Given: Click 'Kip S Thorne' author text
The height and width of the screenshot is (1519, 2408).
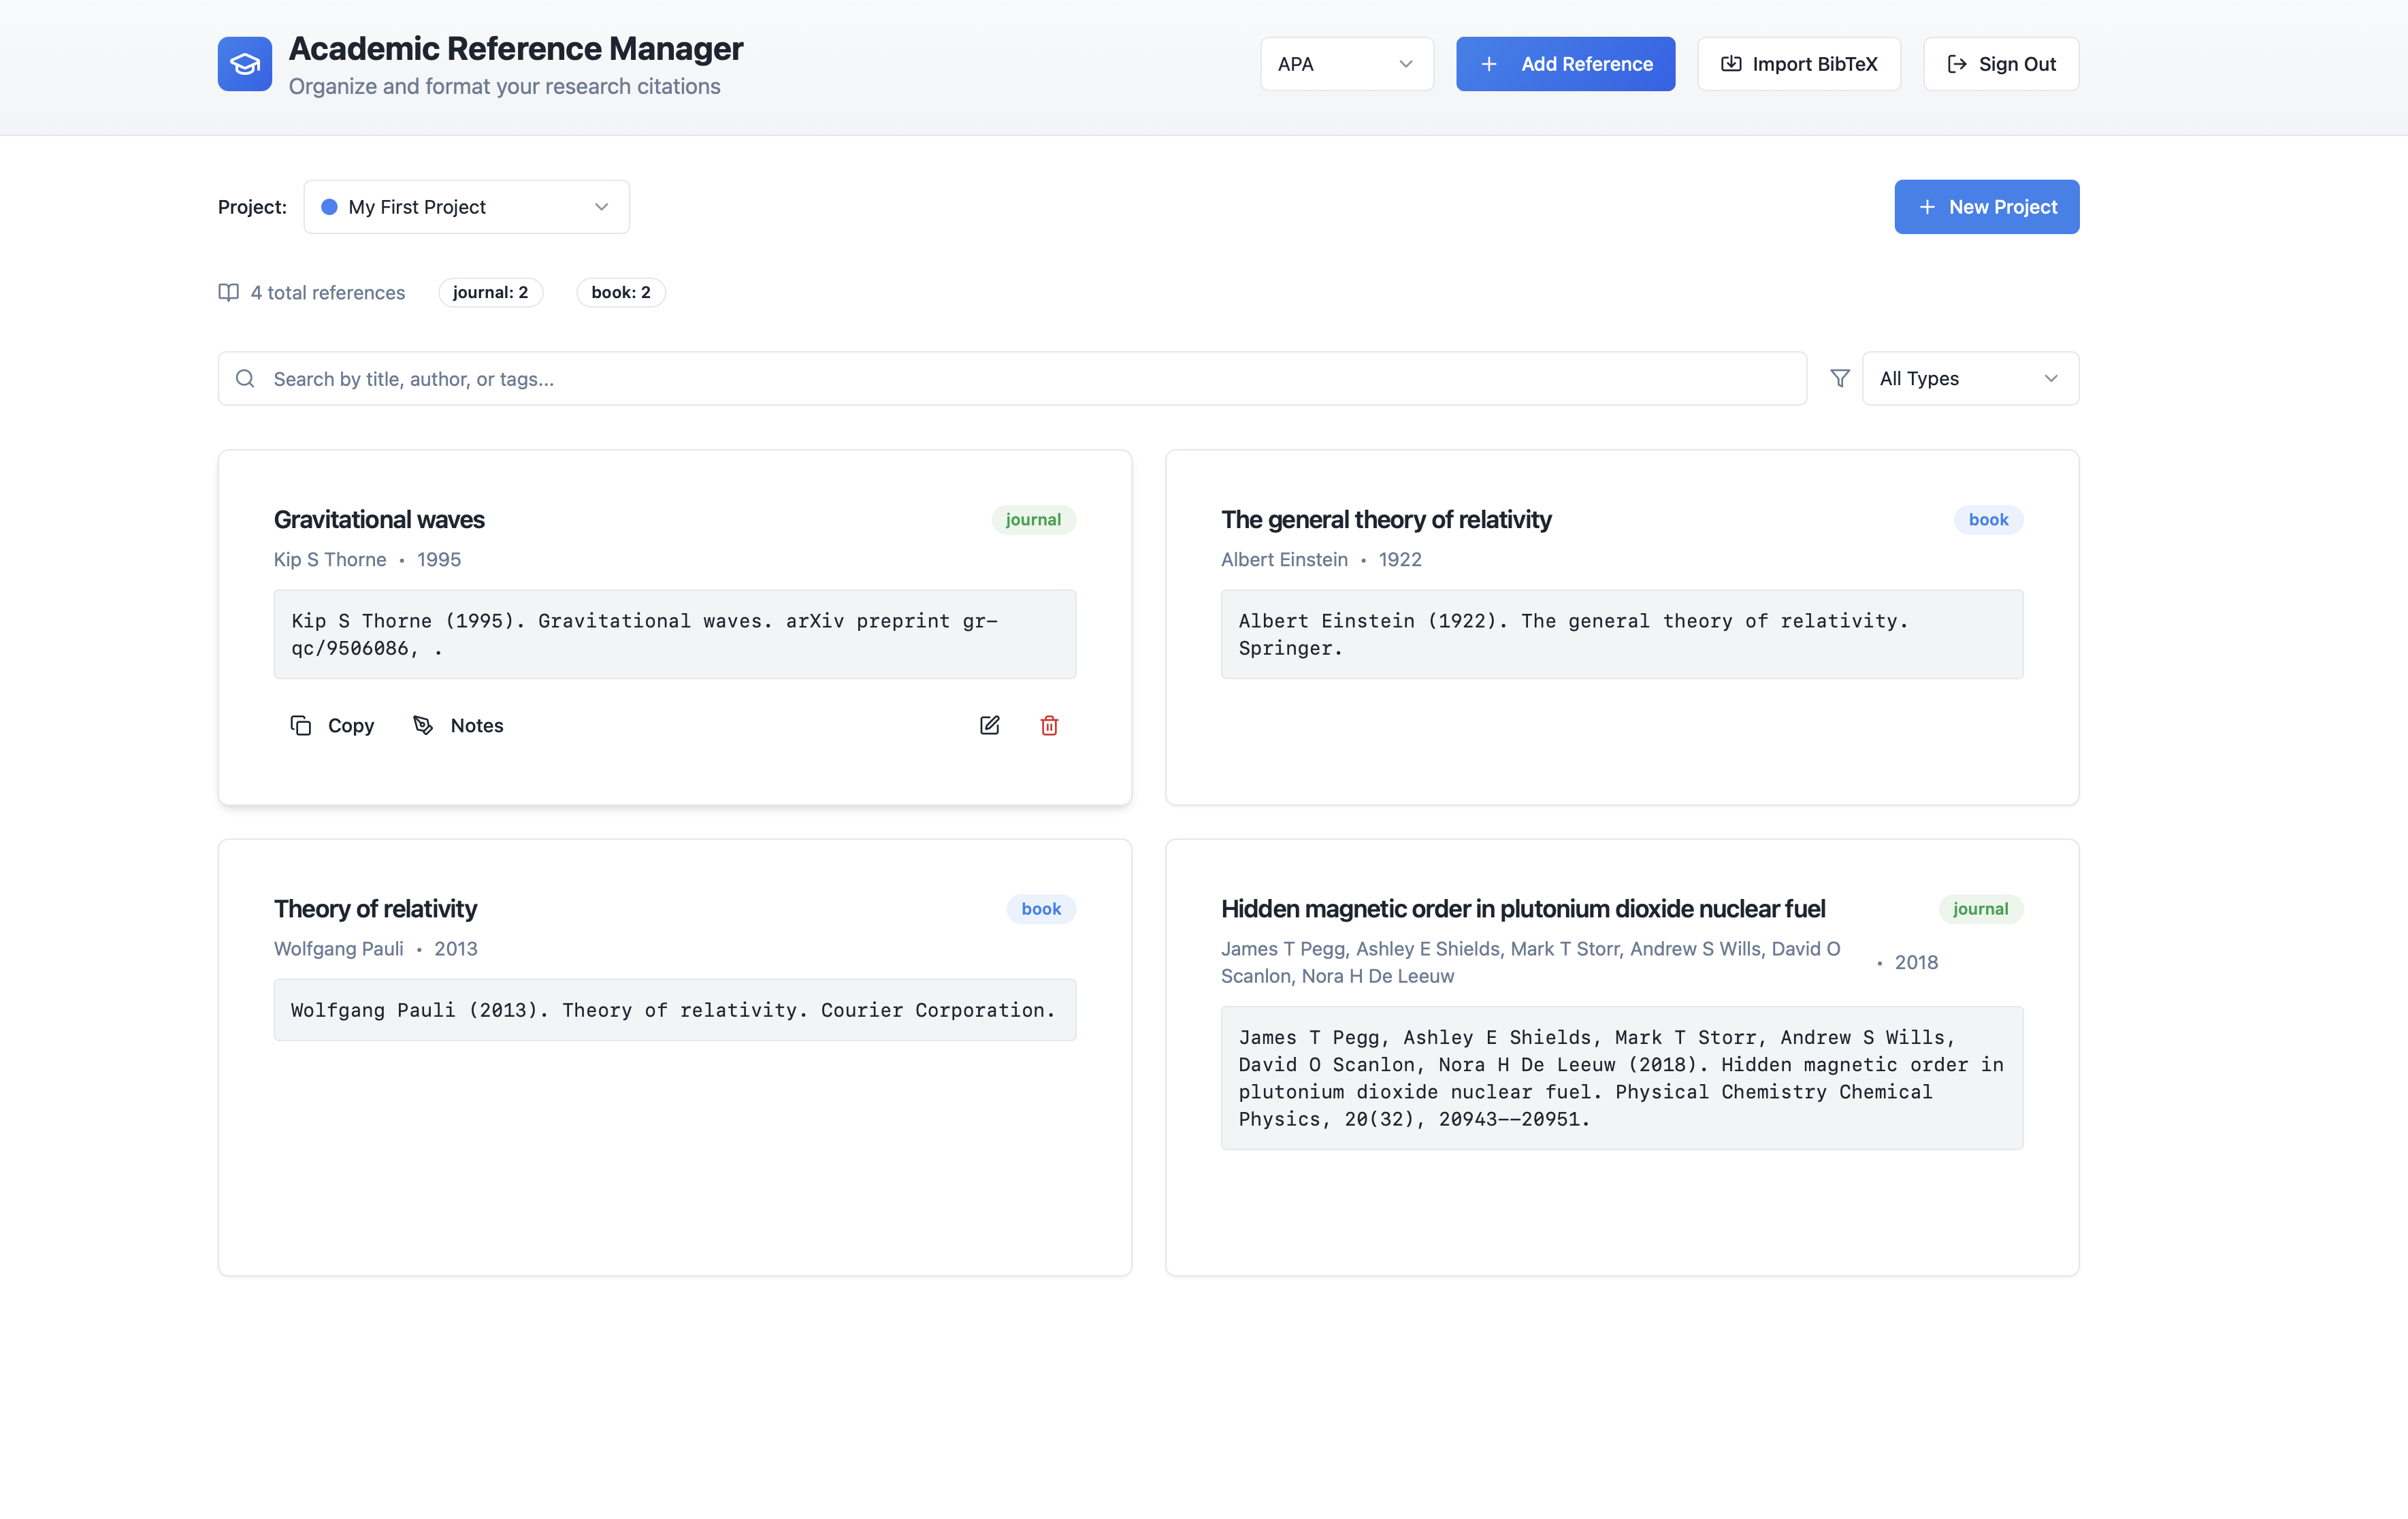Looking at the screenshot, I should [x=330, y=559].
